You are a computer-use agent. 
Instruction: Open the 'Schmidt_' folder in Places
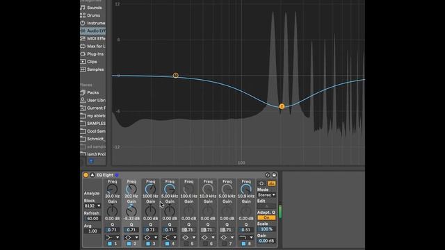point(92,139)
